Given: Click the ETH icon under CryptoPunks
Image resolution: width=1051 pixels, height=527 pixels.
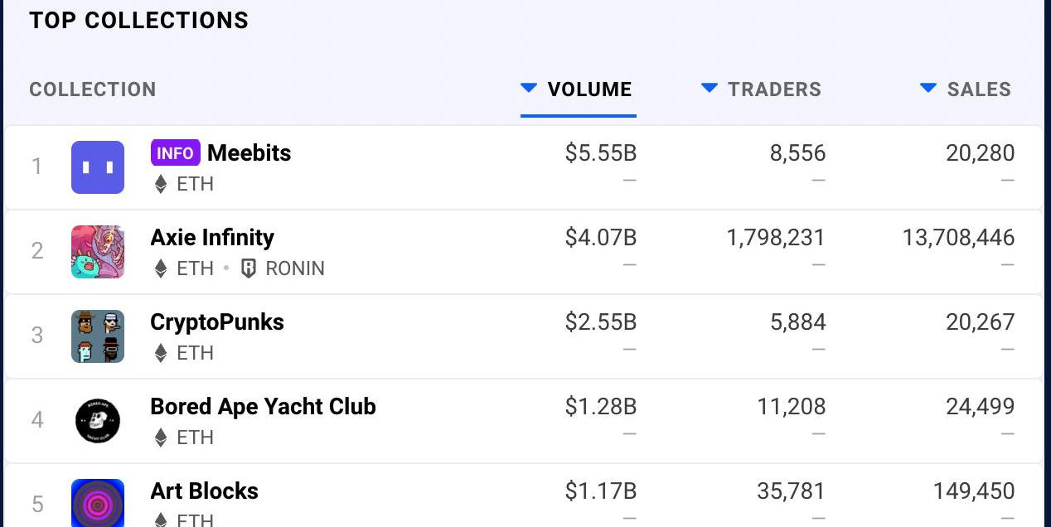Looking at the screenshot, I should point(162,353).
